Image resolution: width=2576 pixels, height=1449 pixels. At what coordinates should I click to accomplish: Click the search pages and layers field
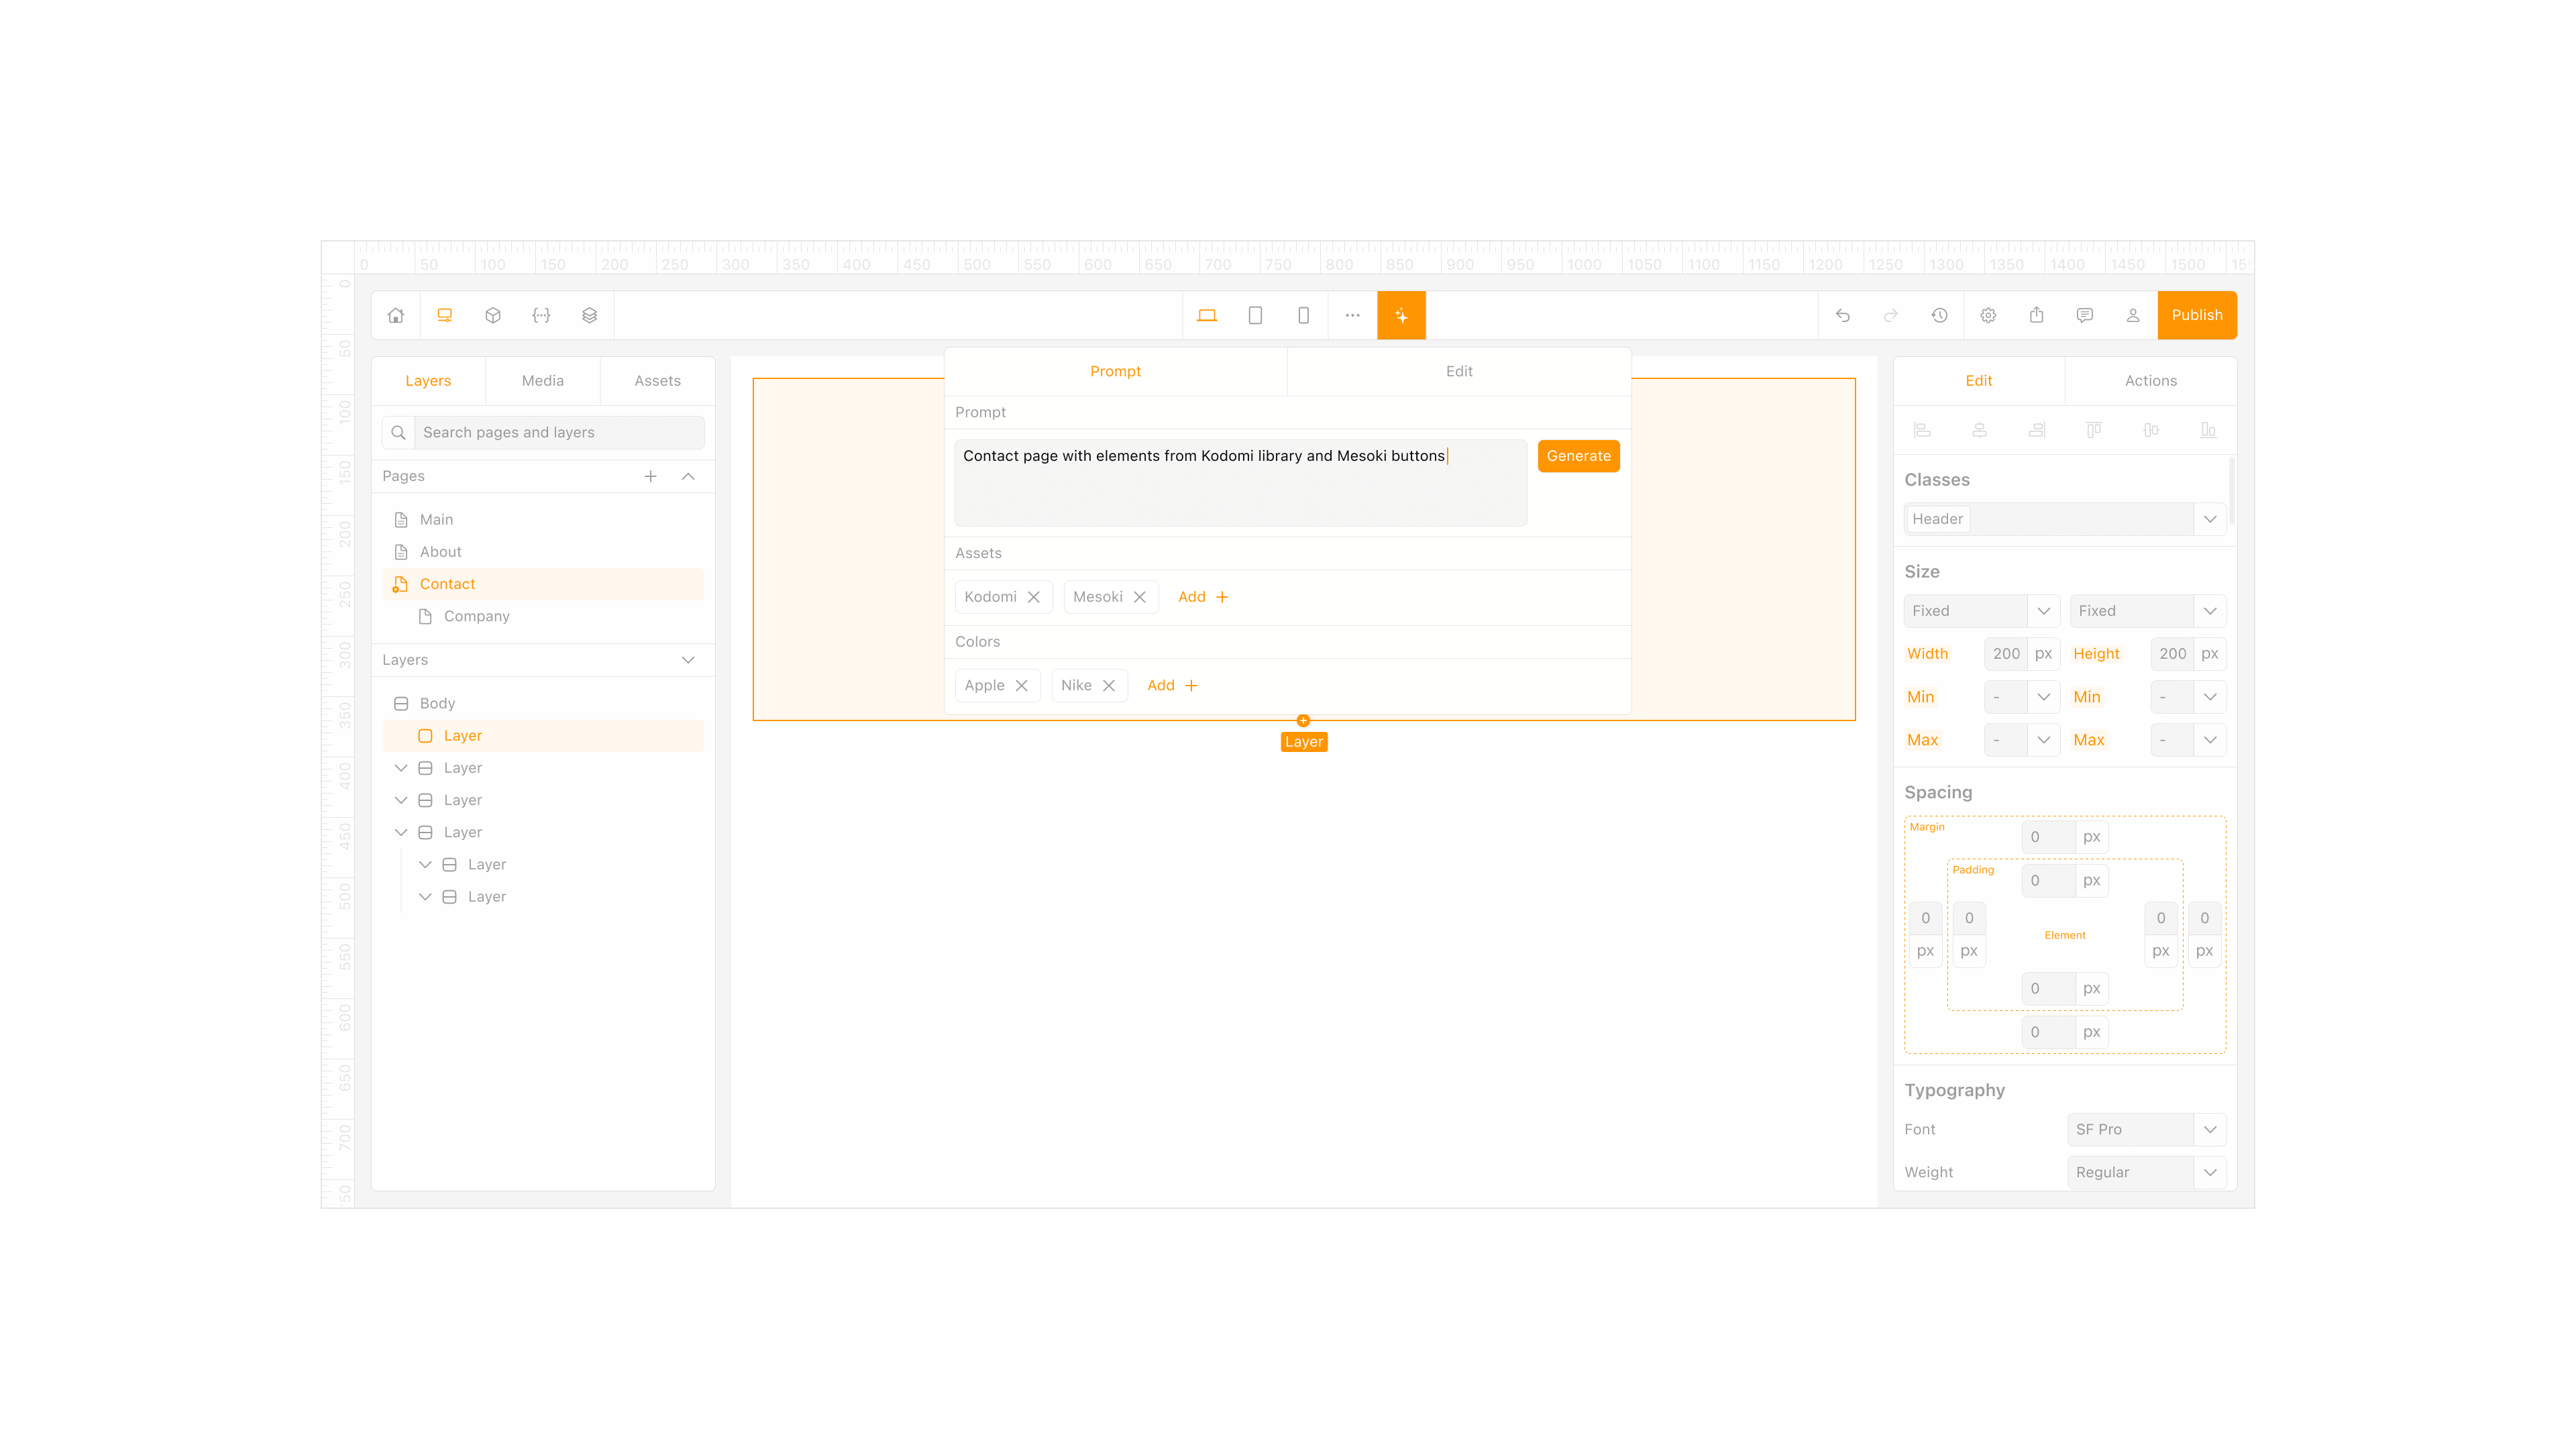point(558,432)
